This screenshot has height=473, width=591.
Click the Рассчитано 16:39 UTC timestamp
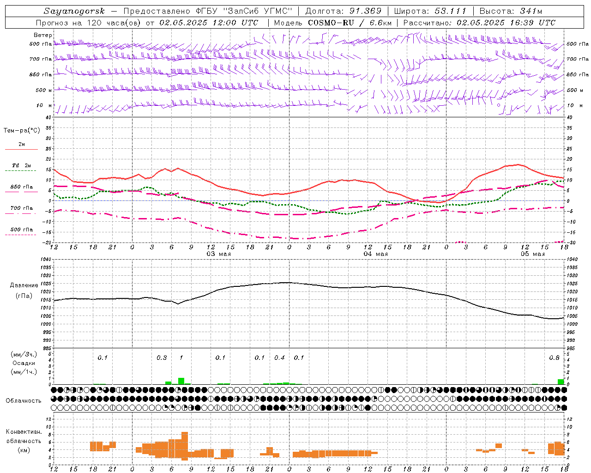click(479, 23)
